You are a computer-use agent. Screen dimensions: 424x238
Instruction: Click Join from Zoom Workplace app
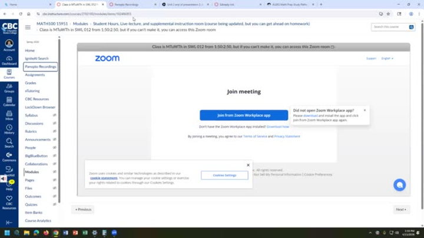(x=244, y=115)
